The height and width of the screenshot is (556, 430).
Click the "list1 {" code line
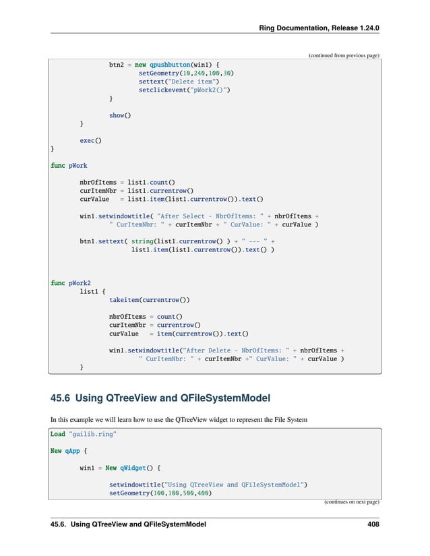click(92, 291)
